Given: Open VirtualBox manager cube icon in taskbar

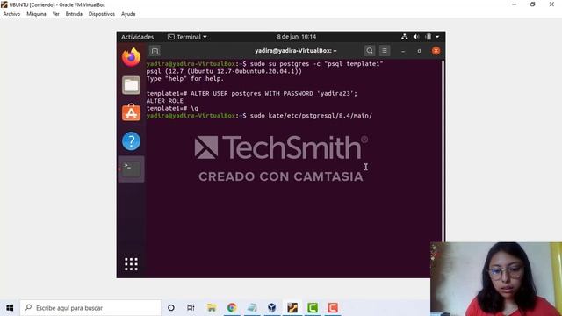Looking at the screenshot, I should pos(272,308).
